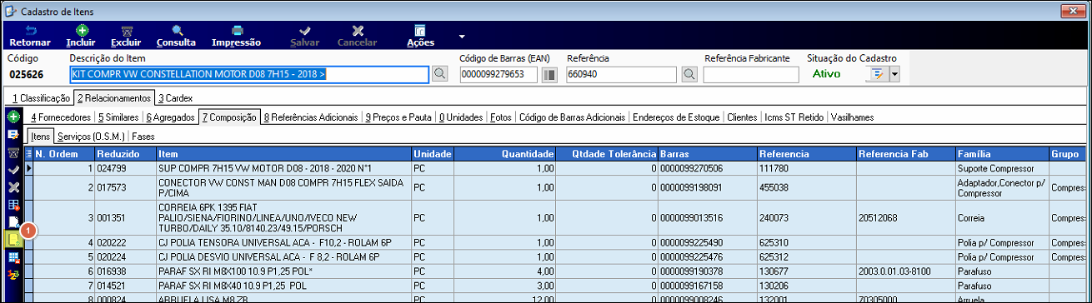Open the Vasilhames tab
The height and width of the screenshot is (303, 1092).
(852, 117)
